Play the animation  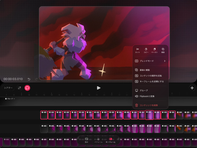pos(98,88)
